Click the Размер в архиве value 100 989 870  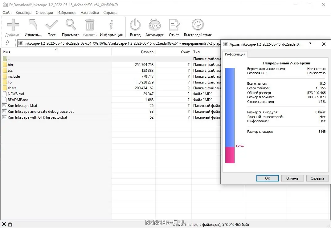coord(316,97)
